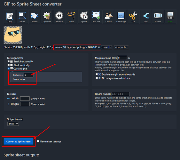Toggle the Remember settings checkbox
Image resolution: width=180 pixels, height=160 pixels.
click(38, 141)
